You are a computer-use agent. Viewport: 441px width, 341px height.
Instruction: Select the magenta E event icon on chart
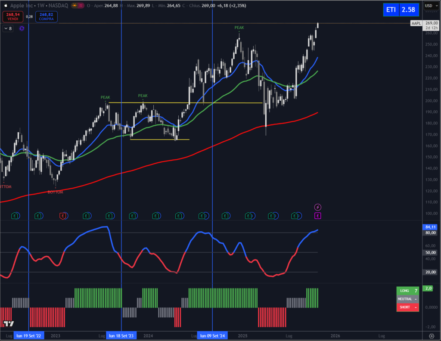317,216
